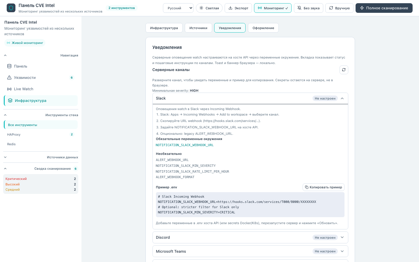Viewport: 419px width, 262px height.
Task: Click NOTIFICATION_SLACK_WEBHOOK_URL required variable
Action: (x=185, y=145)
